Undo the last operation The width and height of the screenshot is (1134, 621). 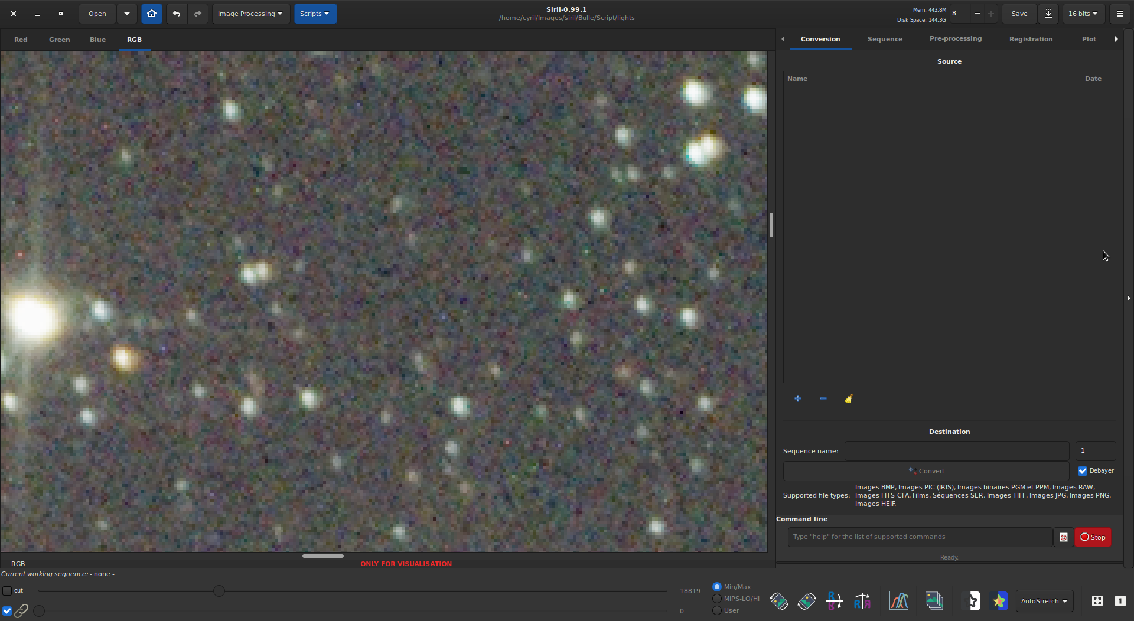(x=177, y=14)
